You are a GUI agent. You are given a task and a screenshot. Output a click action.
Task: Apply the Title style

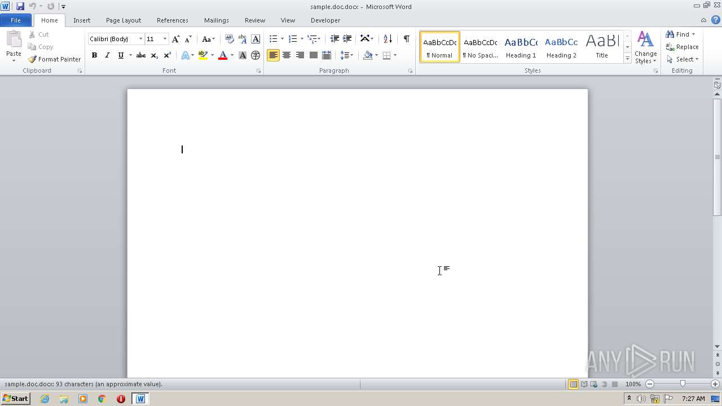pyautogui.click(x=602, y=46)
